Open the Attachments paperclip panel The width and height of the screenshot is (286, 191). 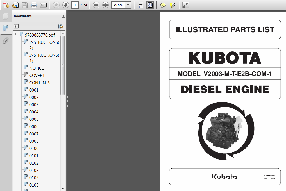pyautogui.click(x=6, y=40)
